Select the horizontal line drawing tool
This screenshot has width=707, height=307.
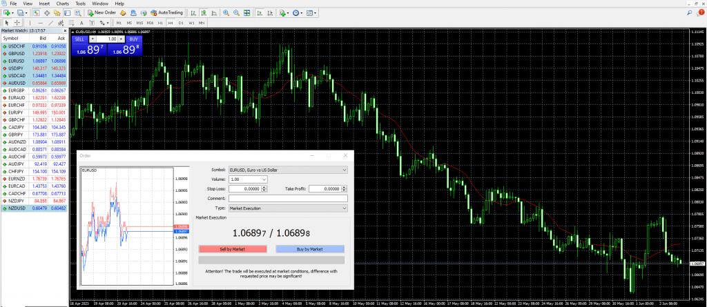[41, 22]
